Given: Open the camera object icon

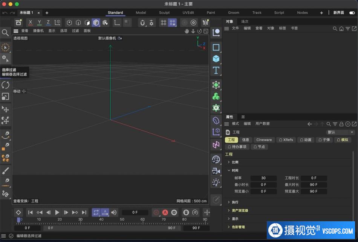Looking at the screenshot, I should tap(216, 171).
